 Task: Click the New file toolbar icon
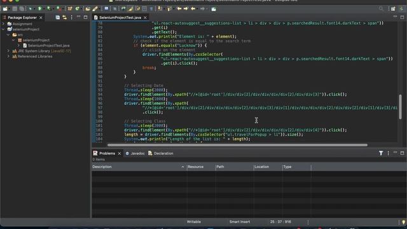pos(5,9)
